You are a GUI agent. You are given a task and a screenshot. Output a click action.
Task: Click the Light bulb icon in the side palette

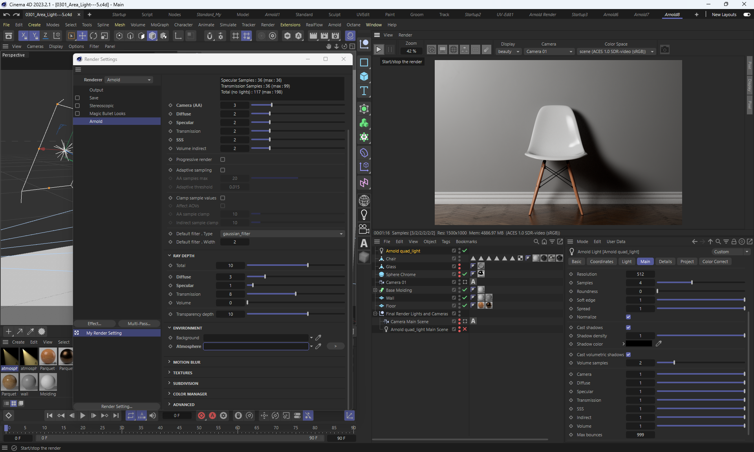point(364,214)
